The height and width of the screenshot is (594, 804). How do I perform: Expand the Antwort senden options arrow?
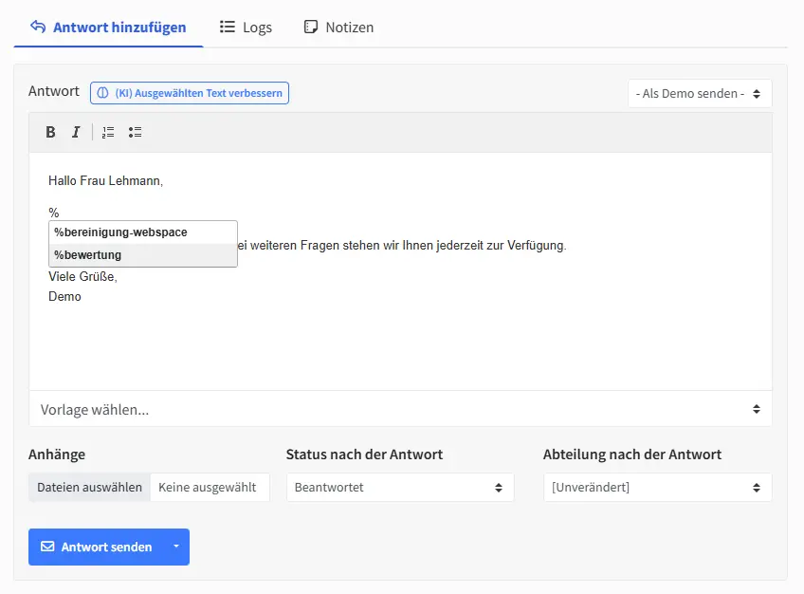click(176, 547)
